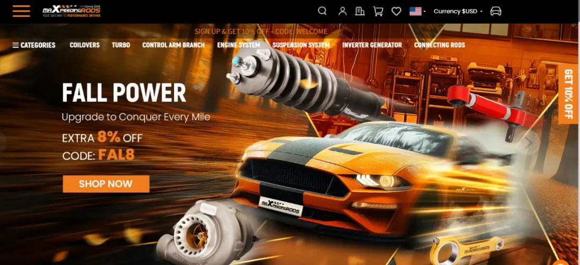580x265 pixels.
Task: Open the shopping cart
Action: 378,11
